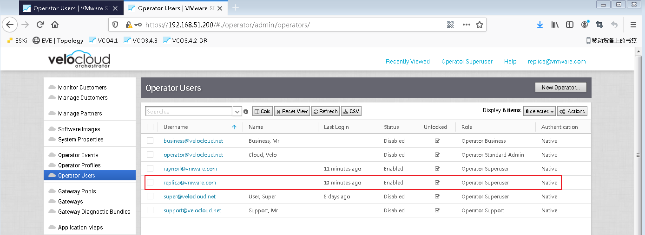Select Operator Users in the sidebar
The width and height of the screenshot is (645, 235).
90,175
